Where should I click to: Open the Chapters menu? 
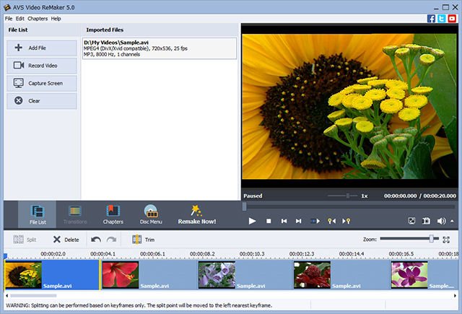pyautogui.click(x=38, y=19)
